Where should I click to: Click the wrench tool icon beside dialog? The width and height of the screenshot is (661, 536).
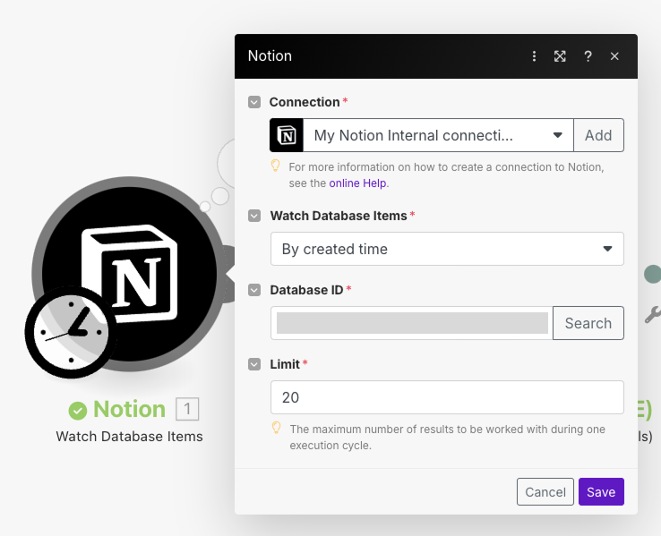coord(652,314)
